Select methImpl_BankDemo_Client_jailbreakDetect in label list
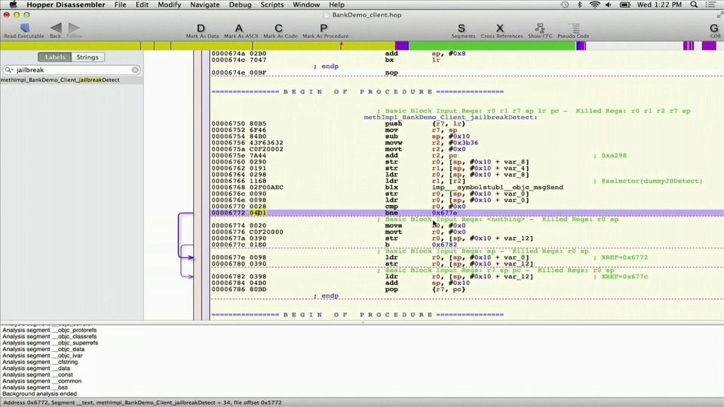Viewport: 724px width, 407px height. pos(60,80)
